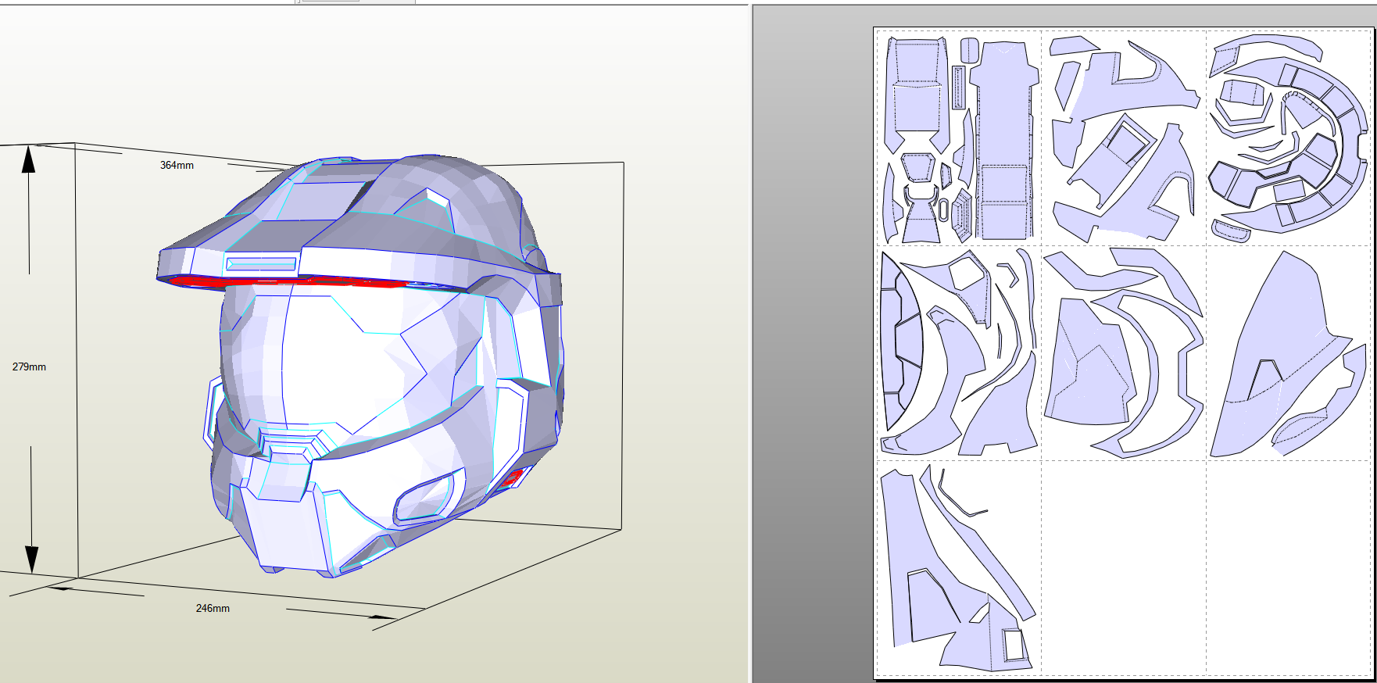This screenshot has height=683, width=1377.
Task: Select the trapezoid cutout on the large triangular piece
Action: coord(1264,379)
